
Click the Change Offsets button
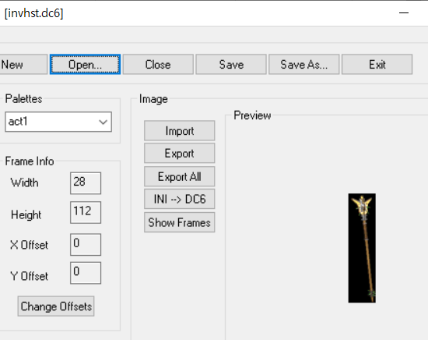[x=56, y=306]
